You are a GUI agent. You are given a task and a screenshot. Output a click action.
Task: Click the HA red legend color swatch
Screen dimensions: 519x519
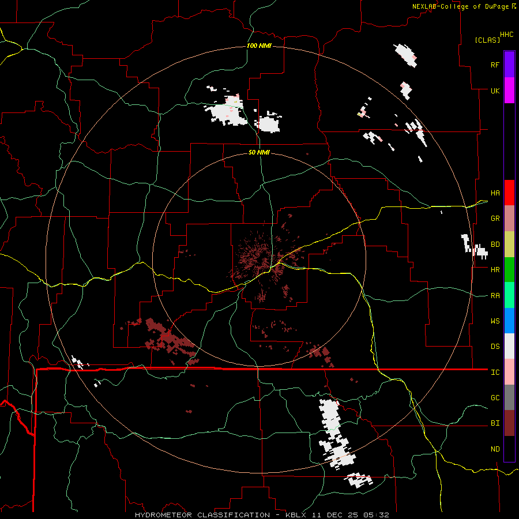tap(509, 193)
